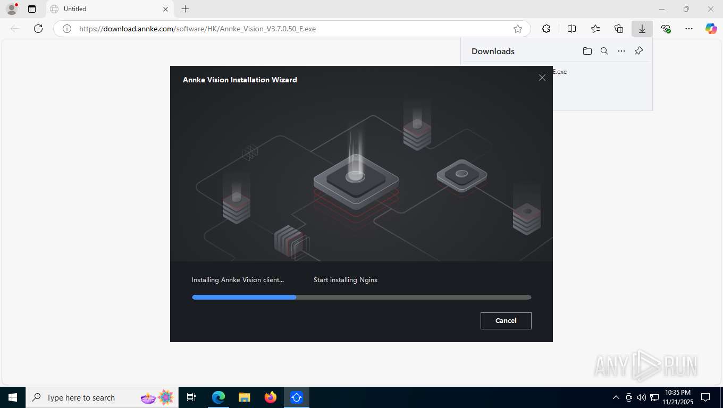723x408 pixels.
Task: Select the Annke installer taskbar icon
Action: [297, 397]
